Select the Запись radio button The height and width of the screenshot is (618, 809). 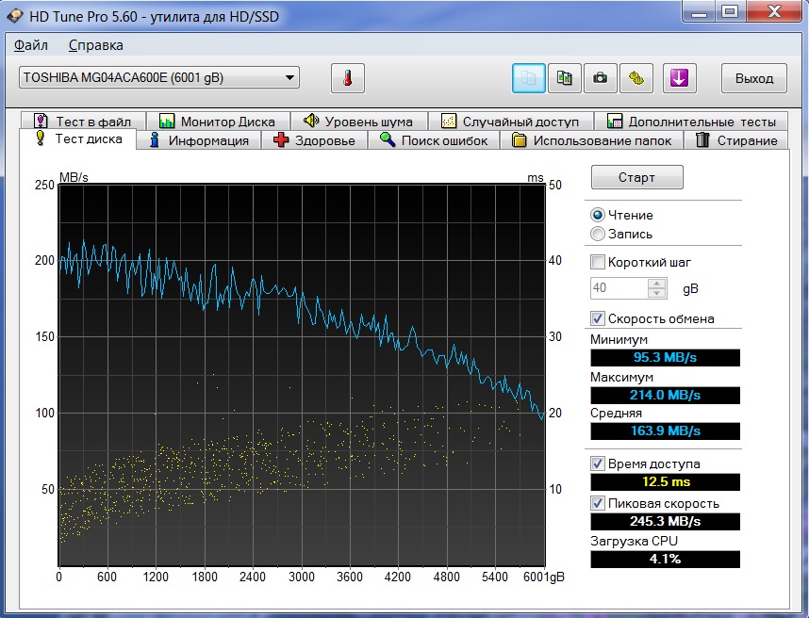(x=598, y=234)
